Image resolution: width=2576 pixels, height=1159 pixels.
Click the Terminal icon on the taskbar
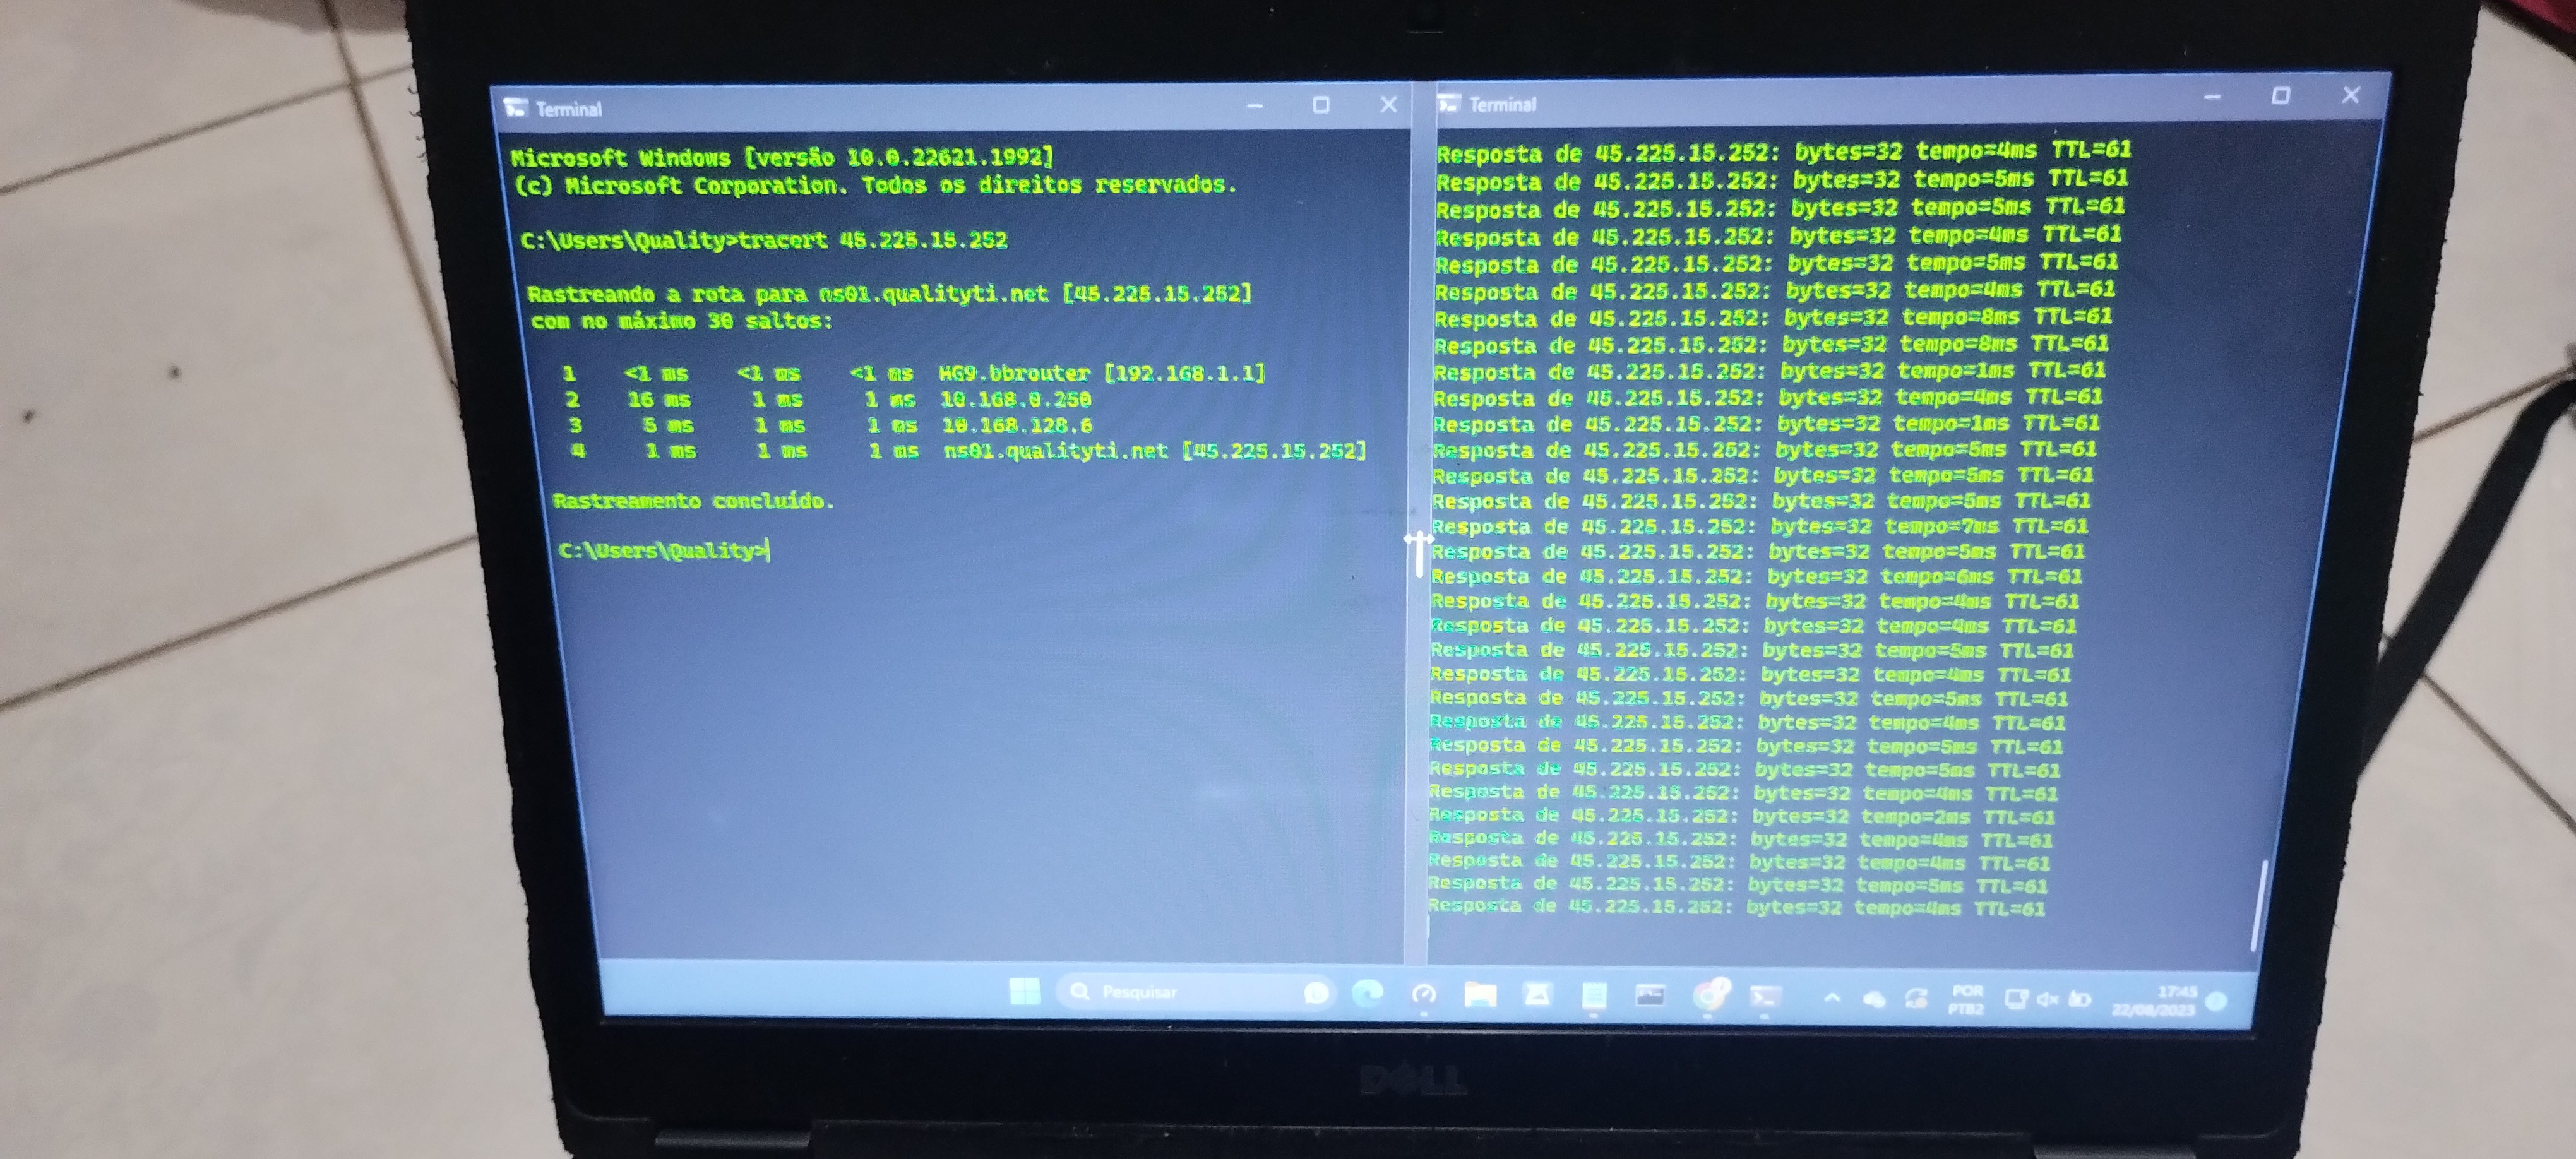click(1766, 996)
